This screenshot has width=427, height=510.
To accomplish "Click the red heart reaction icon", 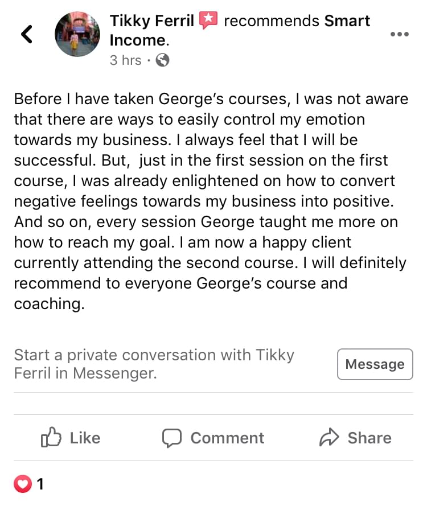I will coord(22,484).
